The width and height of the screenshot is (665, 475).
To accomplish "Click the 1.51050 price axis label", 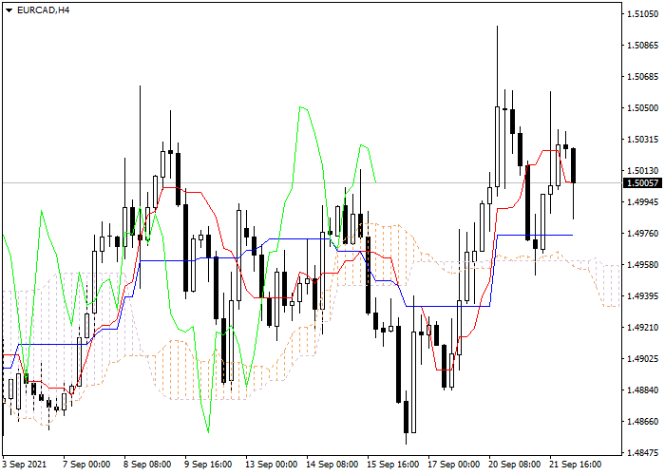I will coord(642,14).
